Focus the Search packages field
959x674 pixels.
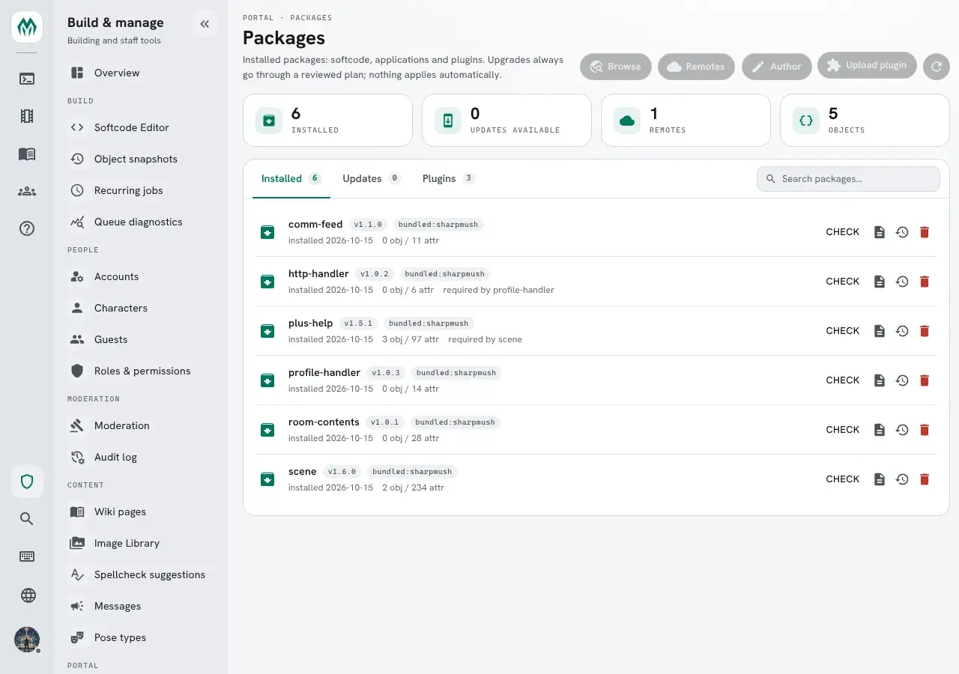click(x=848, y=179)
